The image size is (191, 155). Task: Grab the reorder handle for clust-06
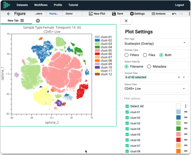186,140
